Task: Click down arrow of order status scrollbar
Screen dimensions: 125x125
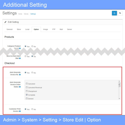Action: pos(119,98)
